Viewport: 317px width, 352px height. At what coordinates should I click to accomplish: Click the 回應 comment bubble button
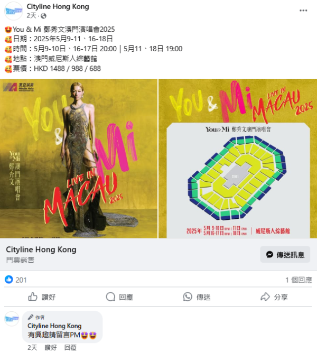pos(119,297)
